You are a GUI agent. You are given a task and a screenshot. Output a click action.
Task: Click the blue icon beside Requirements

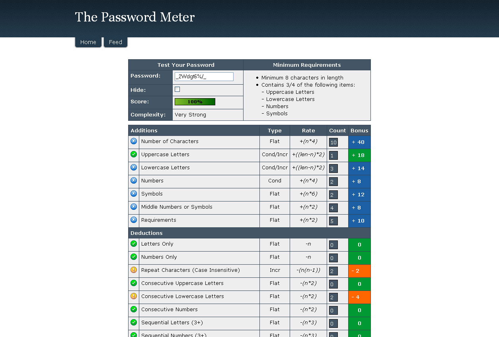134,220
